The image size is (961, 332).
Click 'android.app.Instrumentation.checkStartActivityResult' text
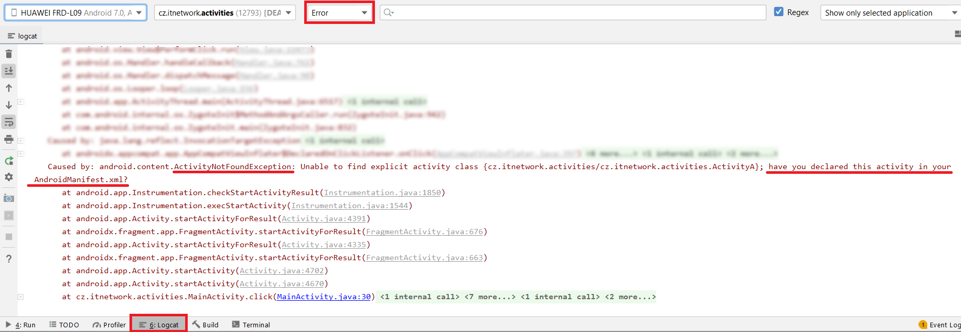198,193
